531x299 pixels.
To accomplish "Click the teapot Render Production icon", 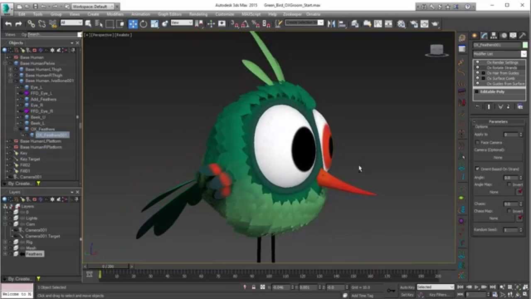I will [x=435, y=24].
